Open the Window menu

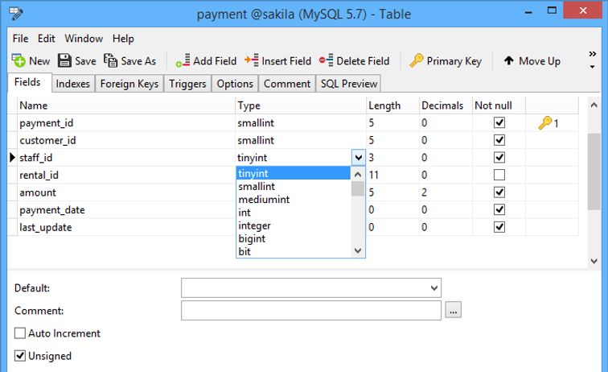(x=84, y=38)
